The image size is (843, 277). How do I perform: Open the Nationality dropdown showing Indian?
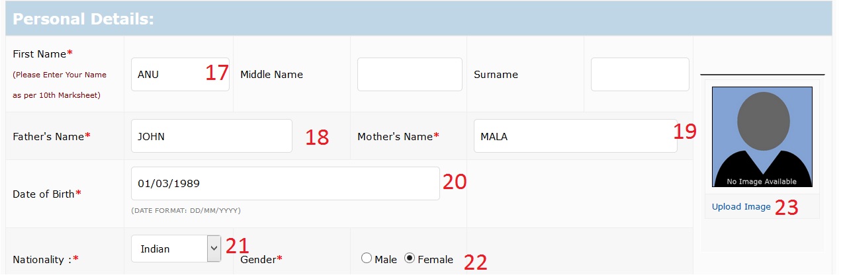click(175, 249)
